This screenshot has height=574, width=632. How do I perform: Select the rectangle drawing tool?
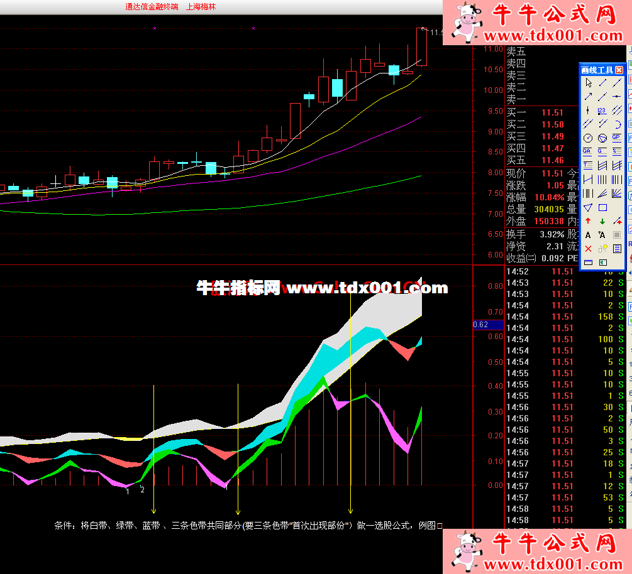602,207
